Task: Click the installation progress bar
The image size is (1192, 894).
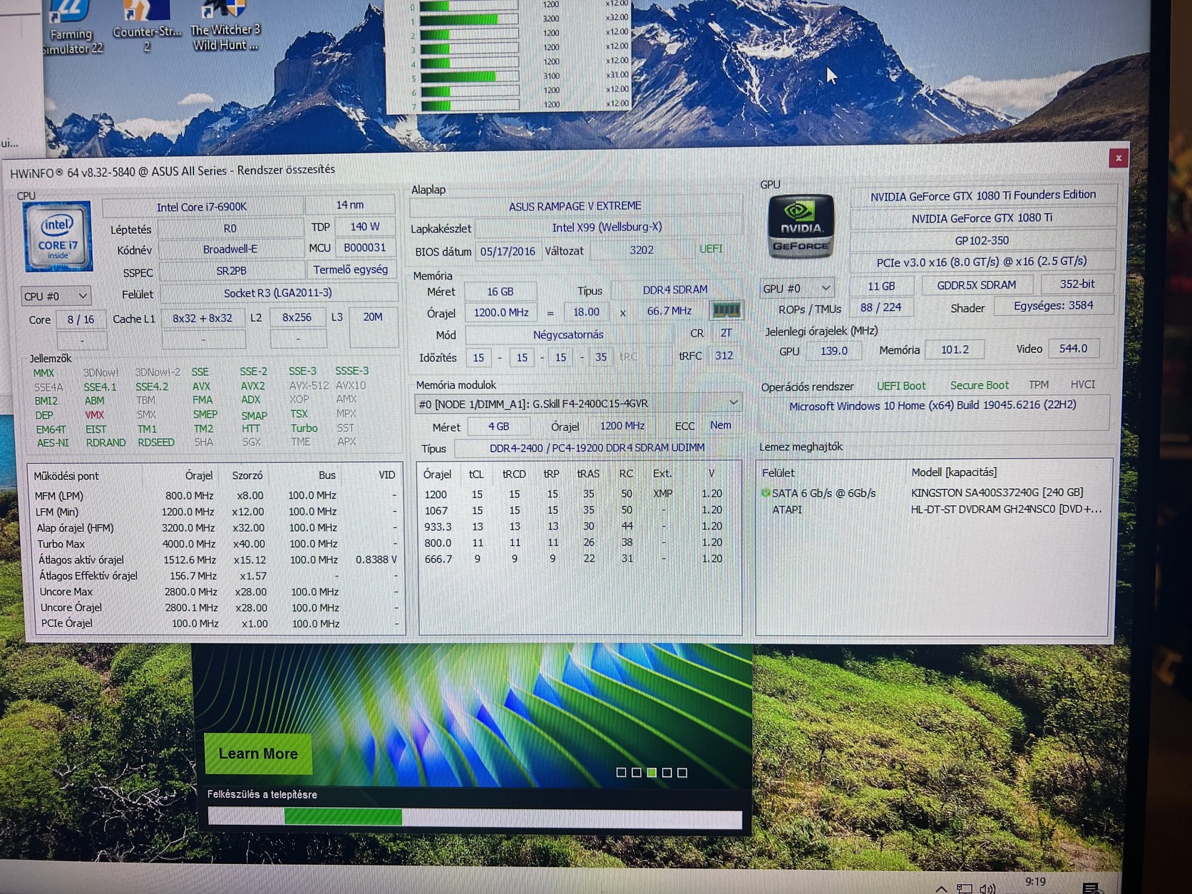Action: (x=474, y=816)
